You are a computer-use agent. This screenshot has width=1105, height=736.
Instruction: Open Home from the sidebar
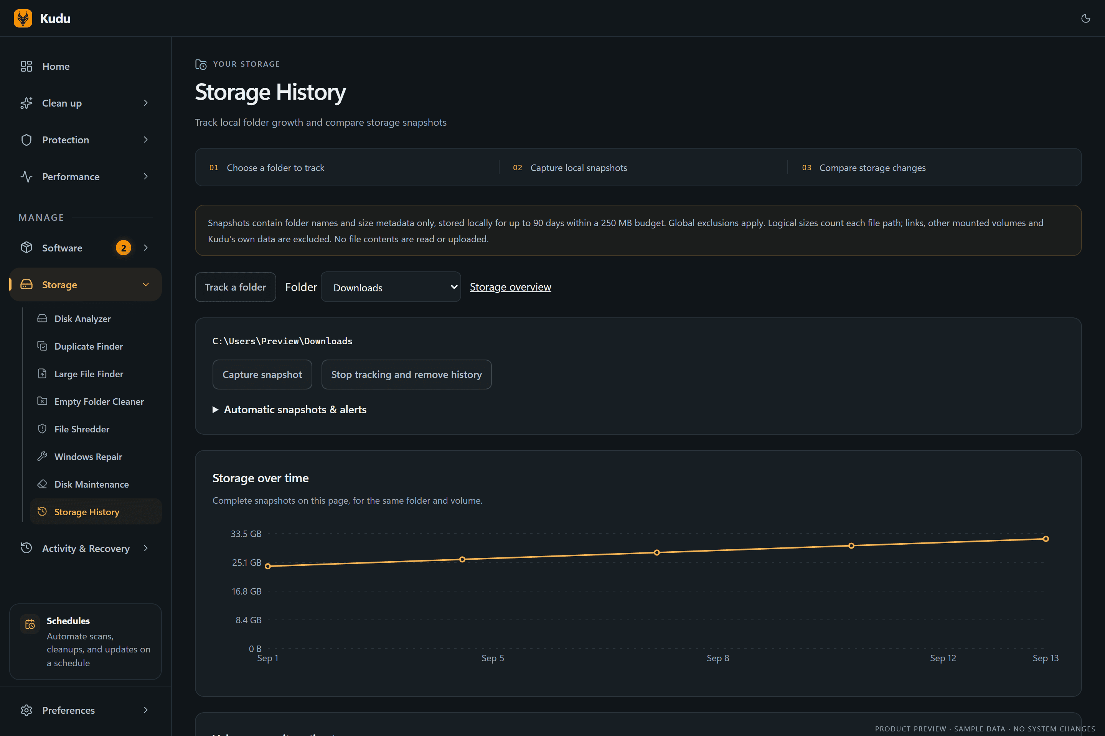pyautogui.click(x=86, y=66)
